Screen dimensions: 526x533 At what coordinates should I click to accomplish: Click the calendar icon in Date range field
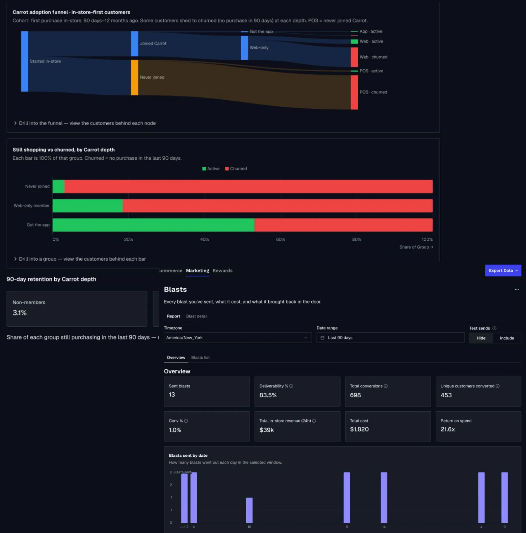click(322, 338)
